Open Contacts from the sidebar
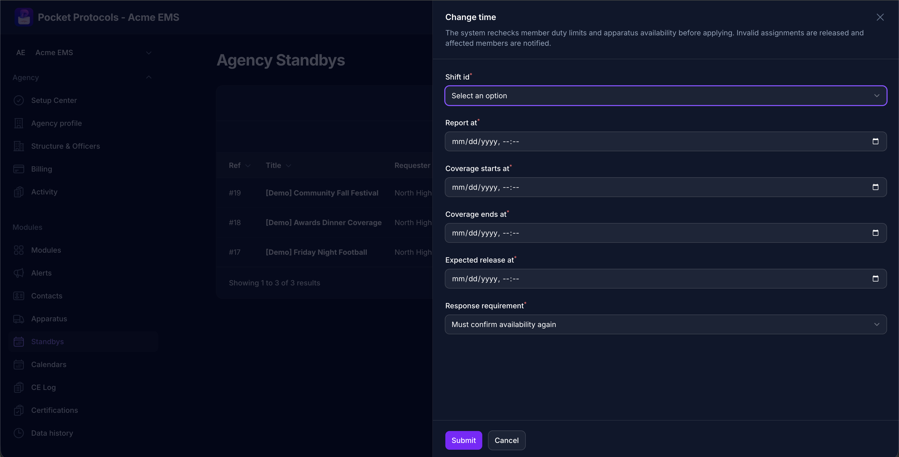This screenshot has width=899, height=457. [83, 296]
